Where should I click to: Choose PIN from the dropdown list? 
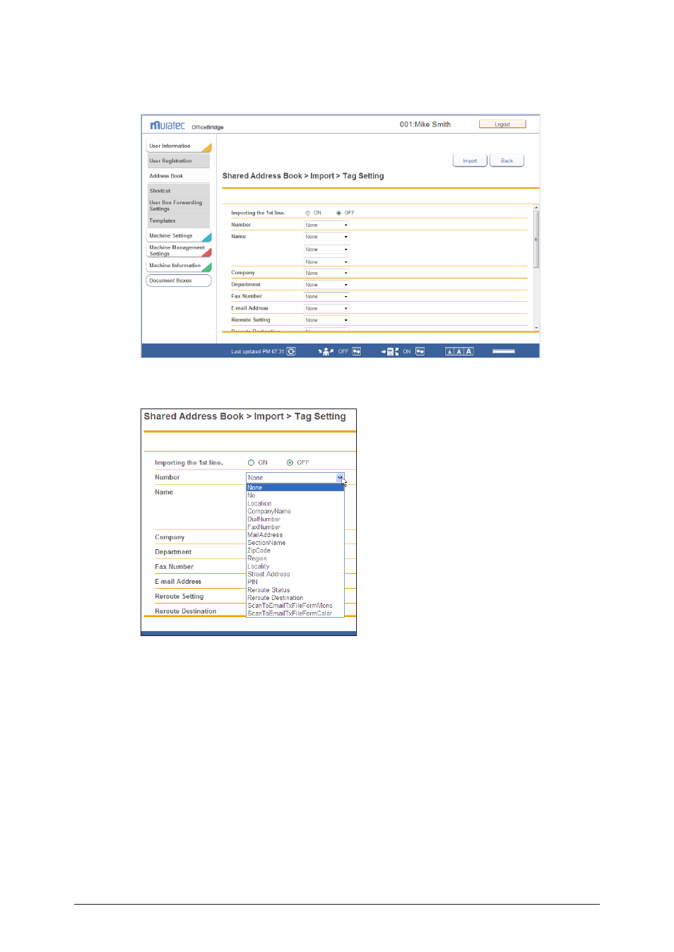point(295,582)
